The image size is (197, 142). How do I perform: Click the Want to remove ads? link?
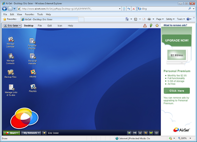[175, 25]
